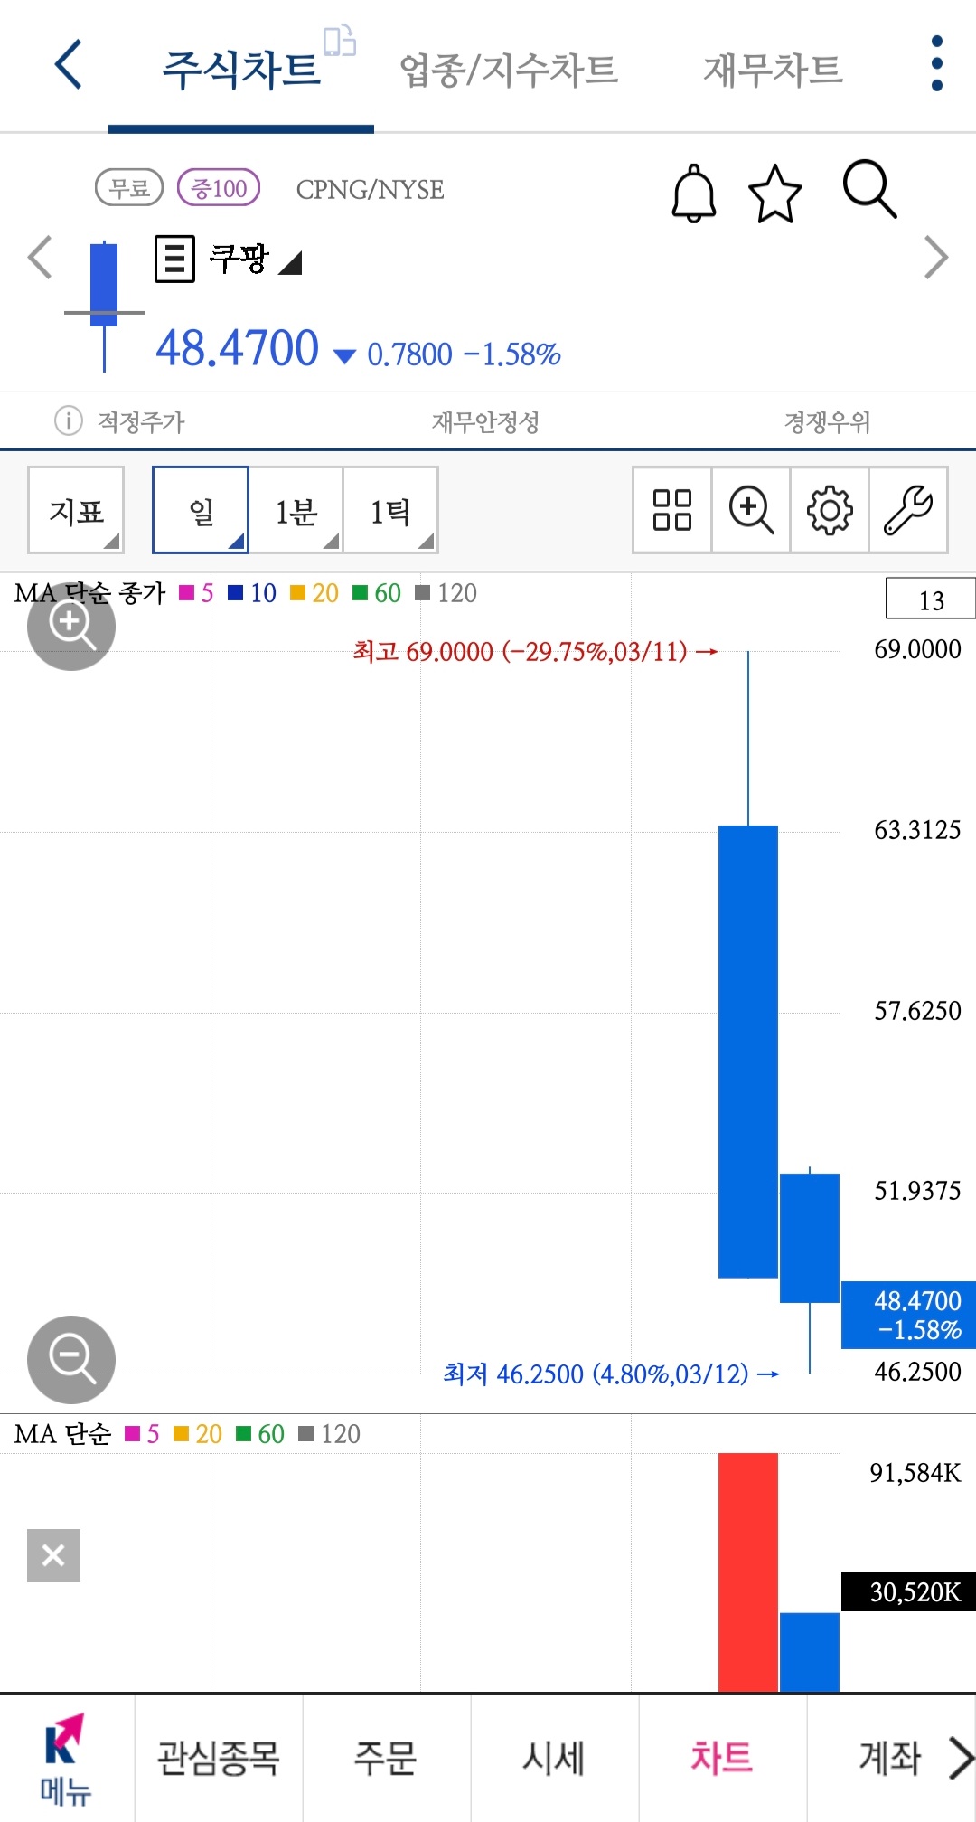Select the 1틱 tick period button
Viewport: 976px width, 1822px height.
tap(390, 510)
